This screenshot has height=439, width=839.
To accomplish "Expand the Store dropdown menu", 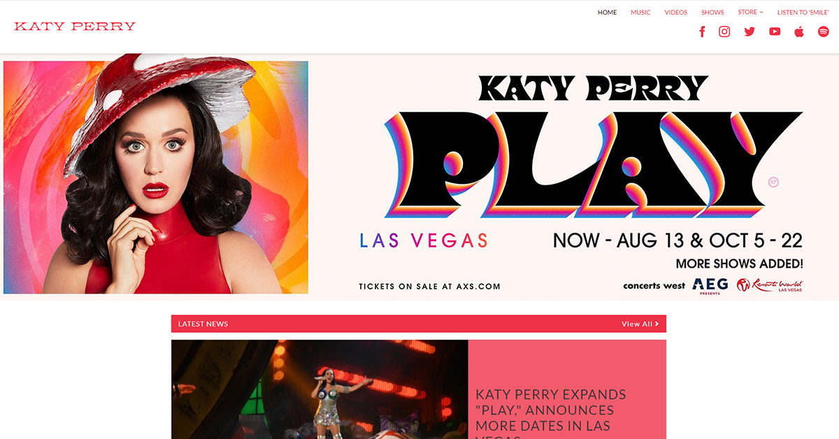I will coord(750,12).
